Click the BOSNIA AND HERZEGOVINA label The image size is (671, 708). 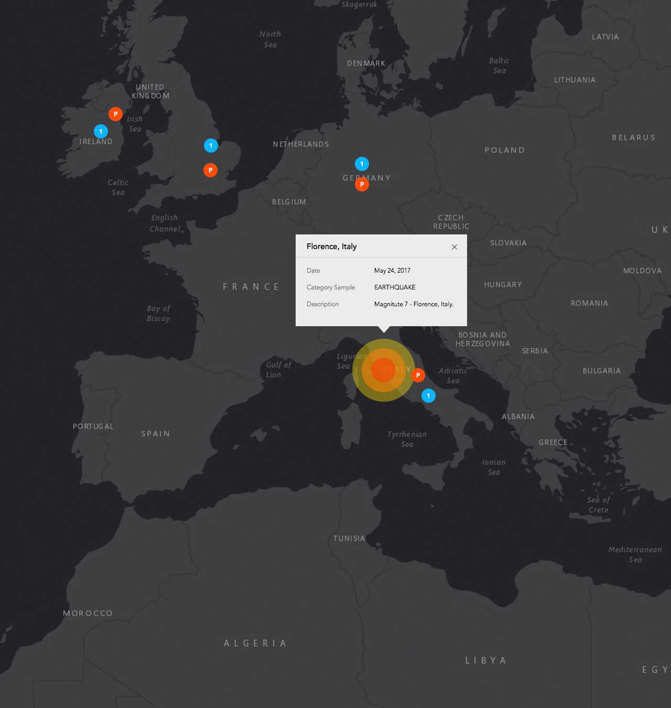coord(483,339)
